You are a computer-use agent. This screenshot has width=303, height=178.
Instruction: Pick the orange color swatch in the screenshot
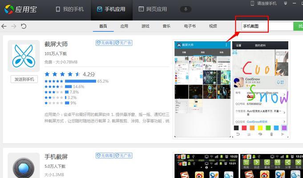pyautogui.click(x=252, y=128)
